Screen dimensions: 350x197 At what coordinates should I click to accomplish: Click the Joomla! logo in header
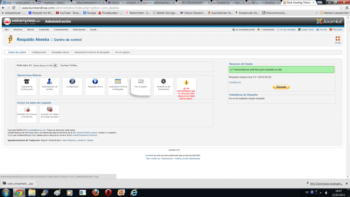point(329,21)
